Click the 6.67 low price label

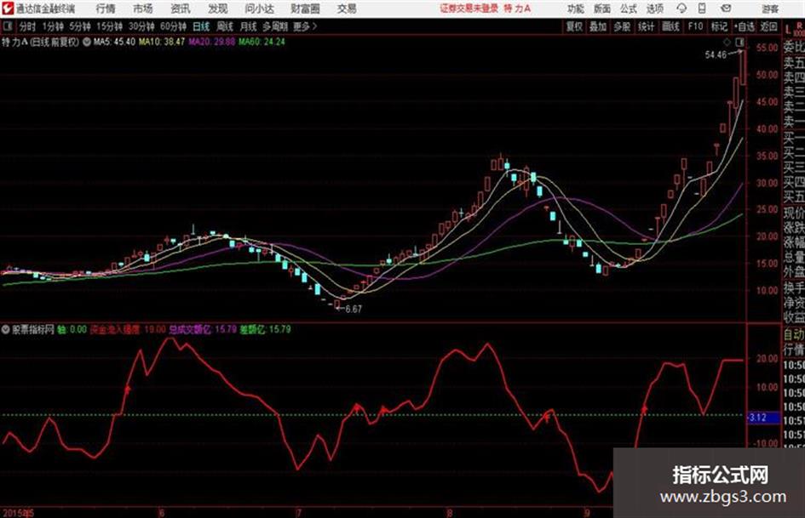(354, 309)
